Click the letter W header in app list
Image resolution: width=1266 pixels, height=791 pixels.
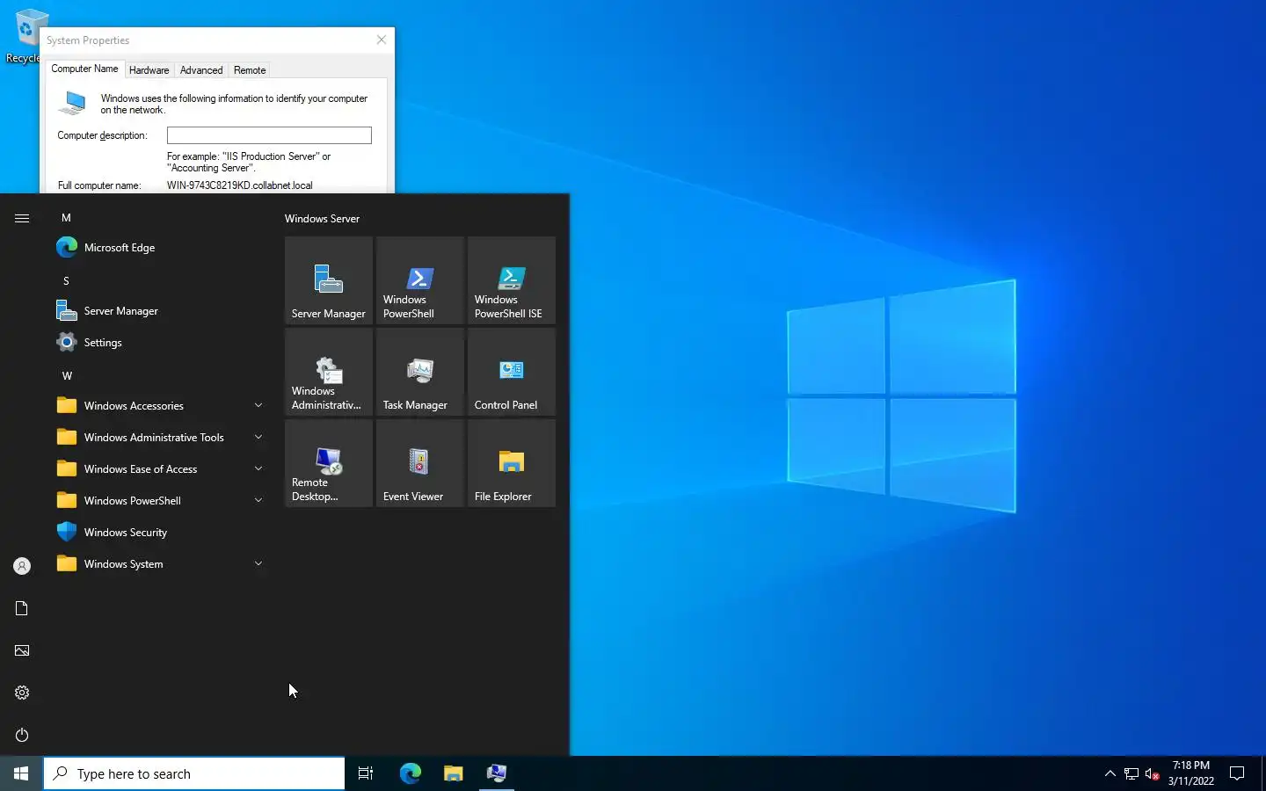pyautogui.click(x=67, y=376)
